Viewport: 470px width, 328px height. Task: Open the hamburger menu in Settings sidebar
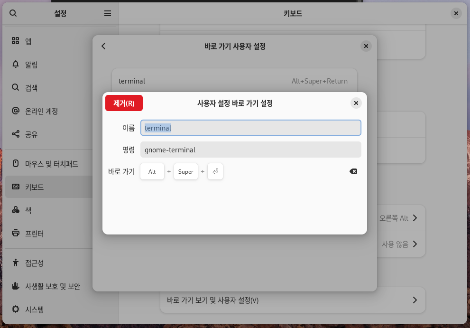[108, 13]
